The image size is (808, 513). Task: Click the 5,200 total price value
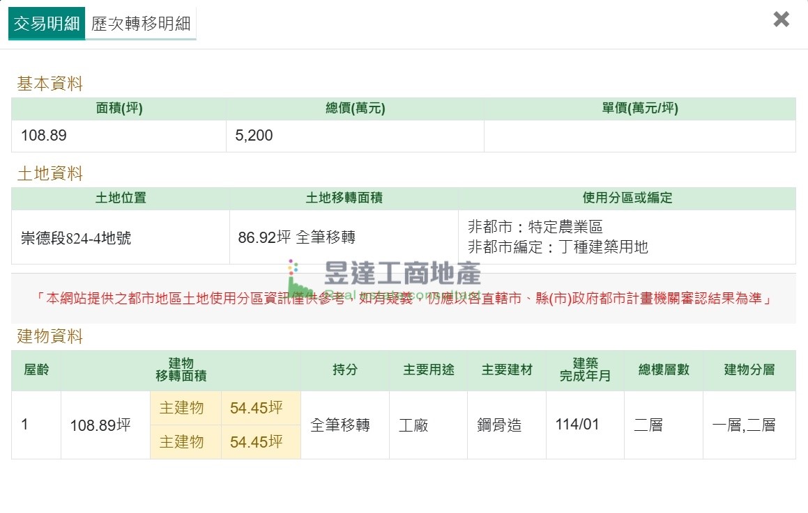[x=254, y=136]
